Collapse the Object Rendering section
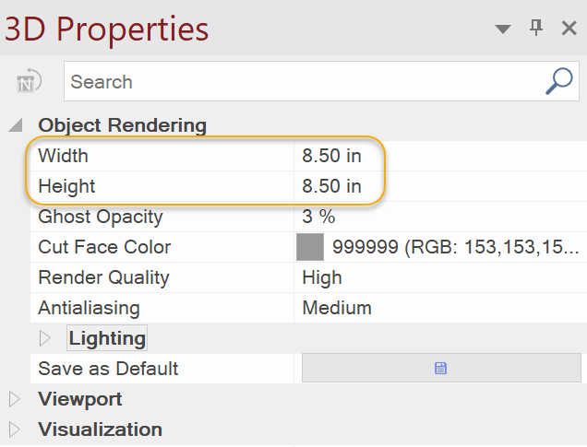This screenshot has height=447, width=587. 15,125
